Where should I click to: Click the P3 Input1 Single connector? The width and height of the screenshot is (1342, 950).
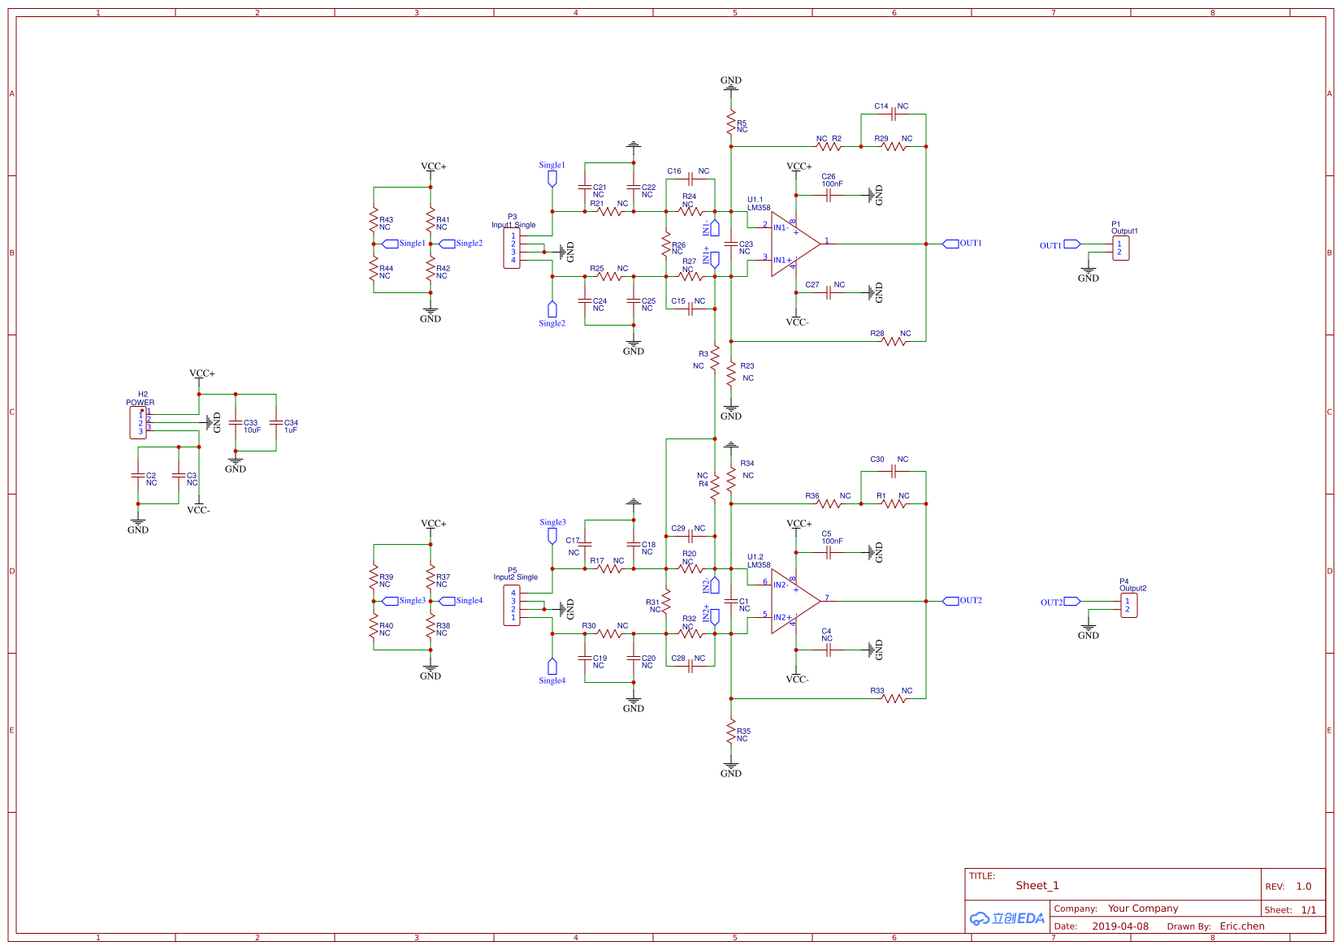coord(512,248)
